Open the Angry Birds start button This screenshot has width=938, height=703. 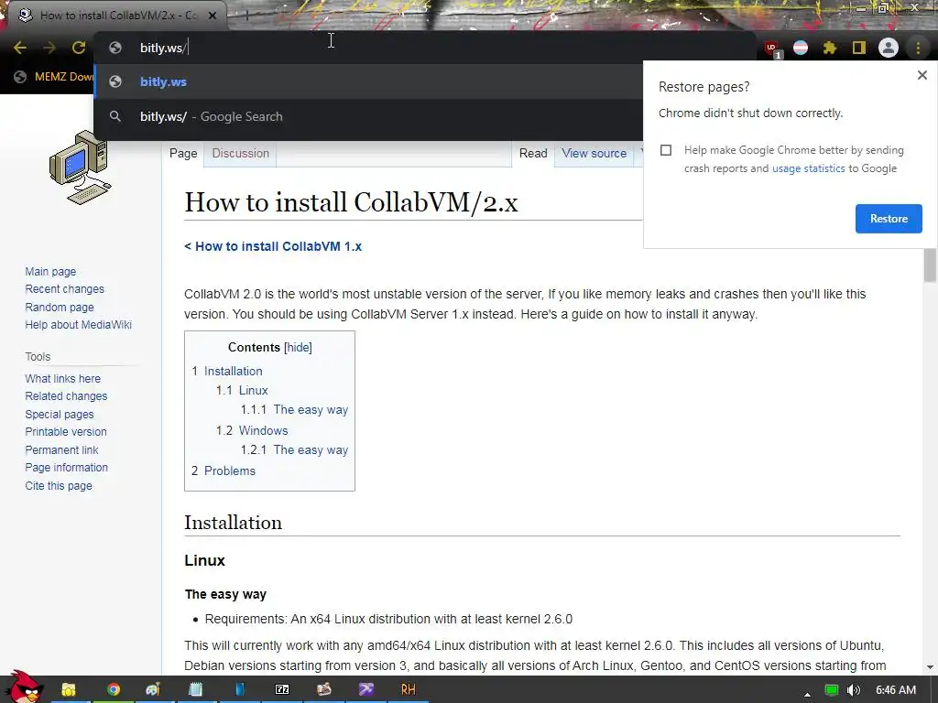[23, 687]
